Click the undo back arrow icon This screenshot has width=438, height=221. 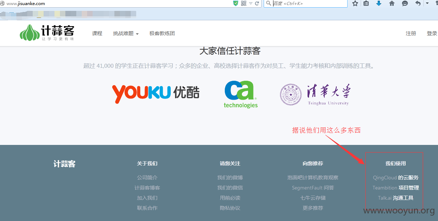(x=418, y=3)
